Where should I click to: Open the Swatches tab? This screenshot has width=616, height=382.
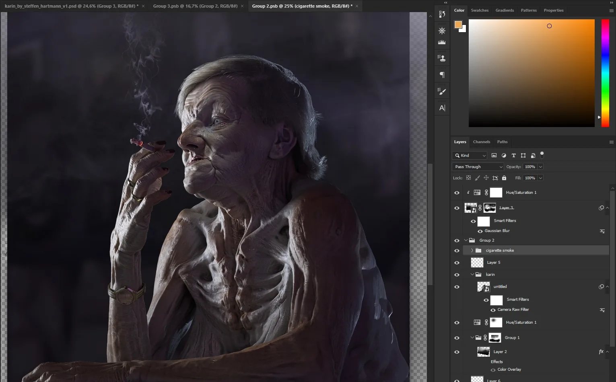(x=480, y=10)
